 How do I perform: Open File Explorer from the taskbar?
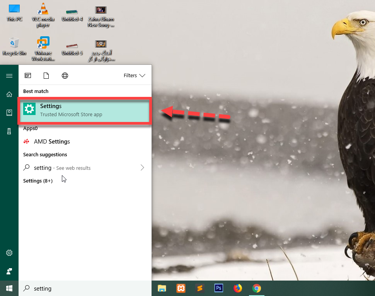pos(162,288)
